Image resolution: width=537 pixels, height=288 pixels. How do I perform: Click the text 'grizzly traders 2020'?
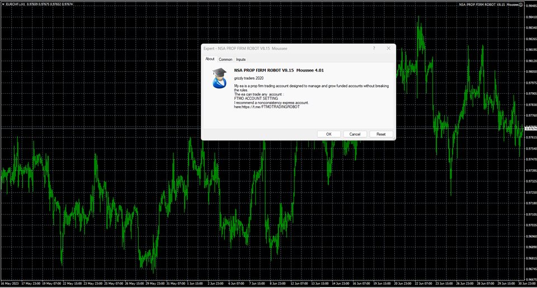248,78
